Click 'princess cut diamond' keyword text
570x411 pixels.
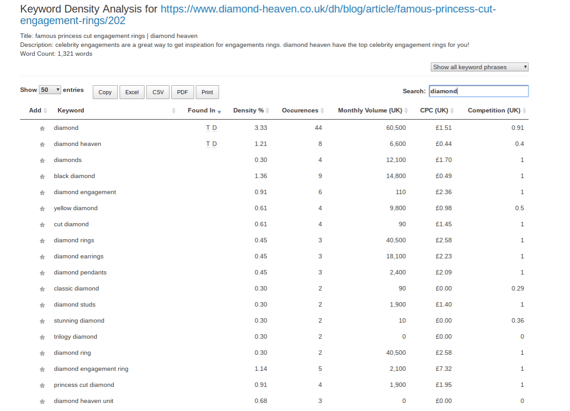pyautogui.click(x=84, y=385)
